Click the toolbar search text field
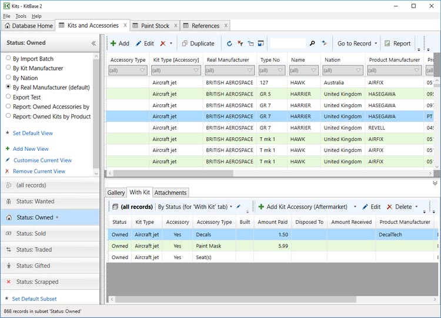Image resolution: width=441 pixels, height=318 pixels. pos(288,44)
